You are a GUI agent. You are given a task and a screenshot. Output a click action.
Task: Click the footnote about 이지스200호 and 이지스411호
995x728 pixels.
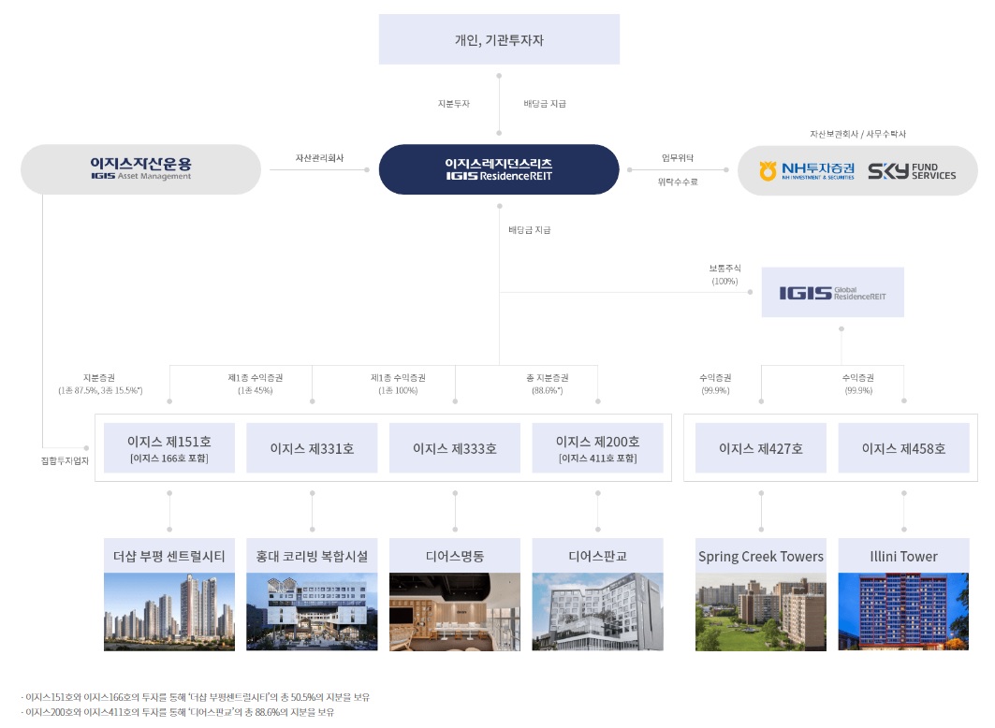pyautogui.click(x=178, y=712)
